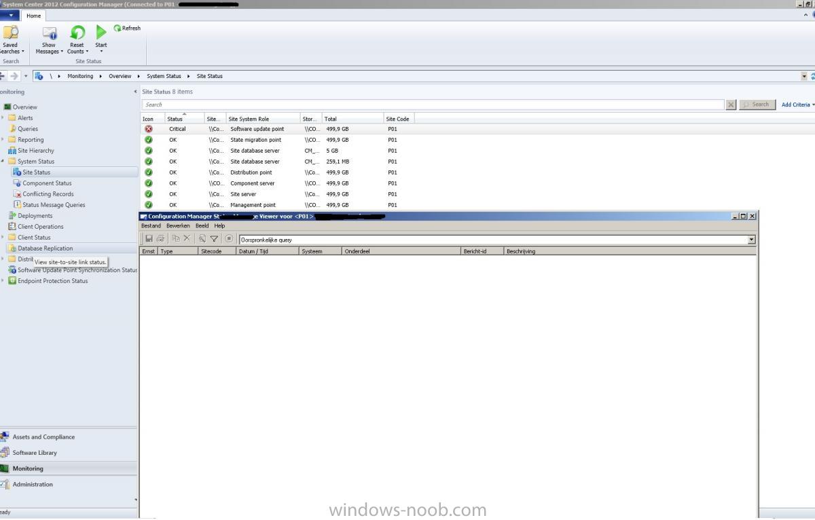This screenshot has height=520, width=815.
Task: Sort by Site System Role column header
Action: pos(263,119)
